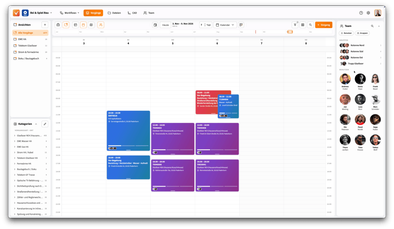Search in the Team panel
This screenshot has width=394, height=229.
point(372,26)
